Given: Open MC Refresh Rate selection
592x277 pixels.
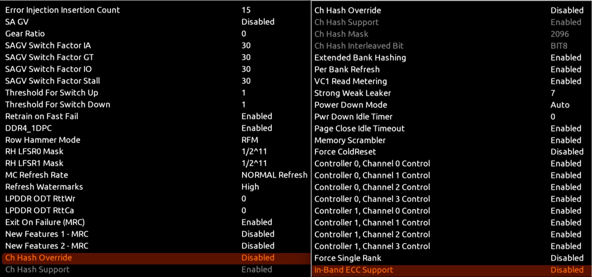Looking at the screenshot, I should 274,175.
